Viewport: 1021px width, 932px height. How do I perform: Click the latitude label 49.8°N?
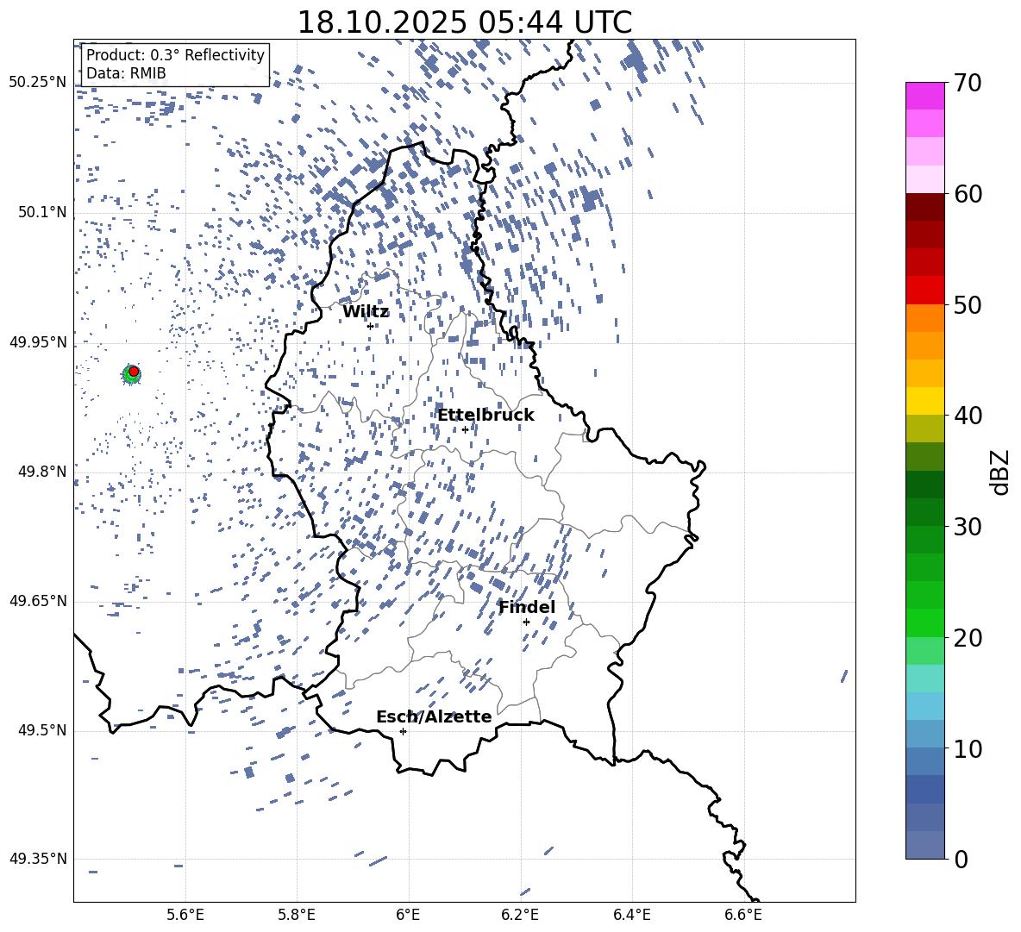click(x=42, y=472)
